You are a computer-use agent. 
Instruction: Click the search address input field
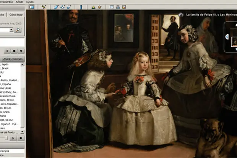click(5, 30)
